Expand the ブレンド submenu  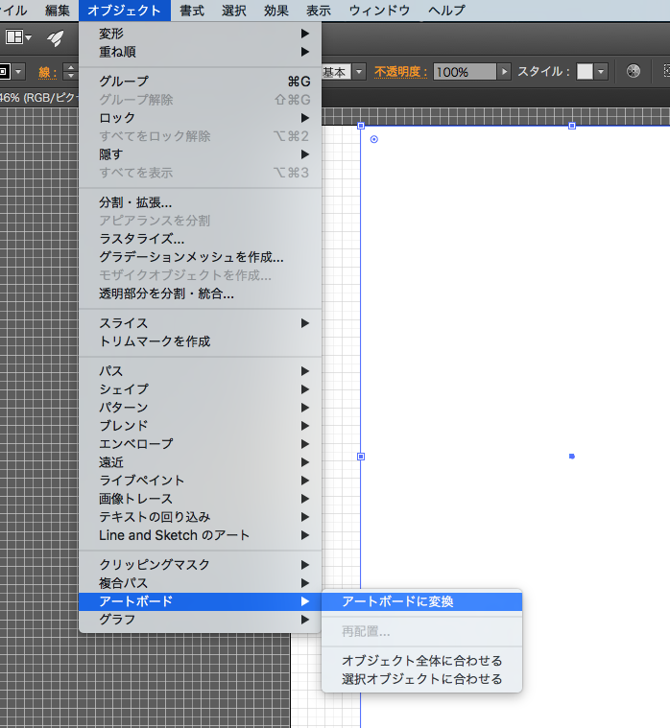[x=201, y=426]
